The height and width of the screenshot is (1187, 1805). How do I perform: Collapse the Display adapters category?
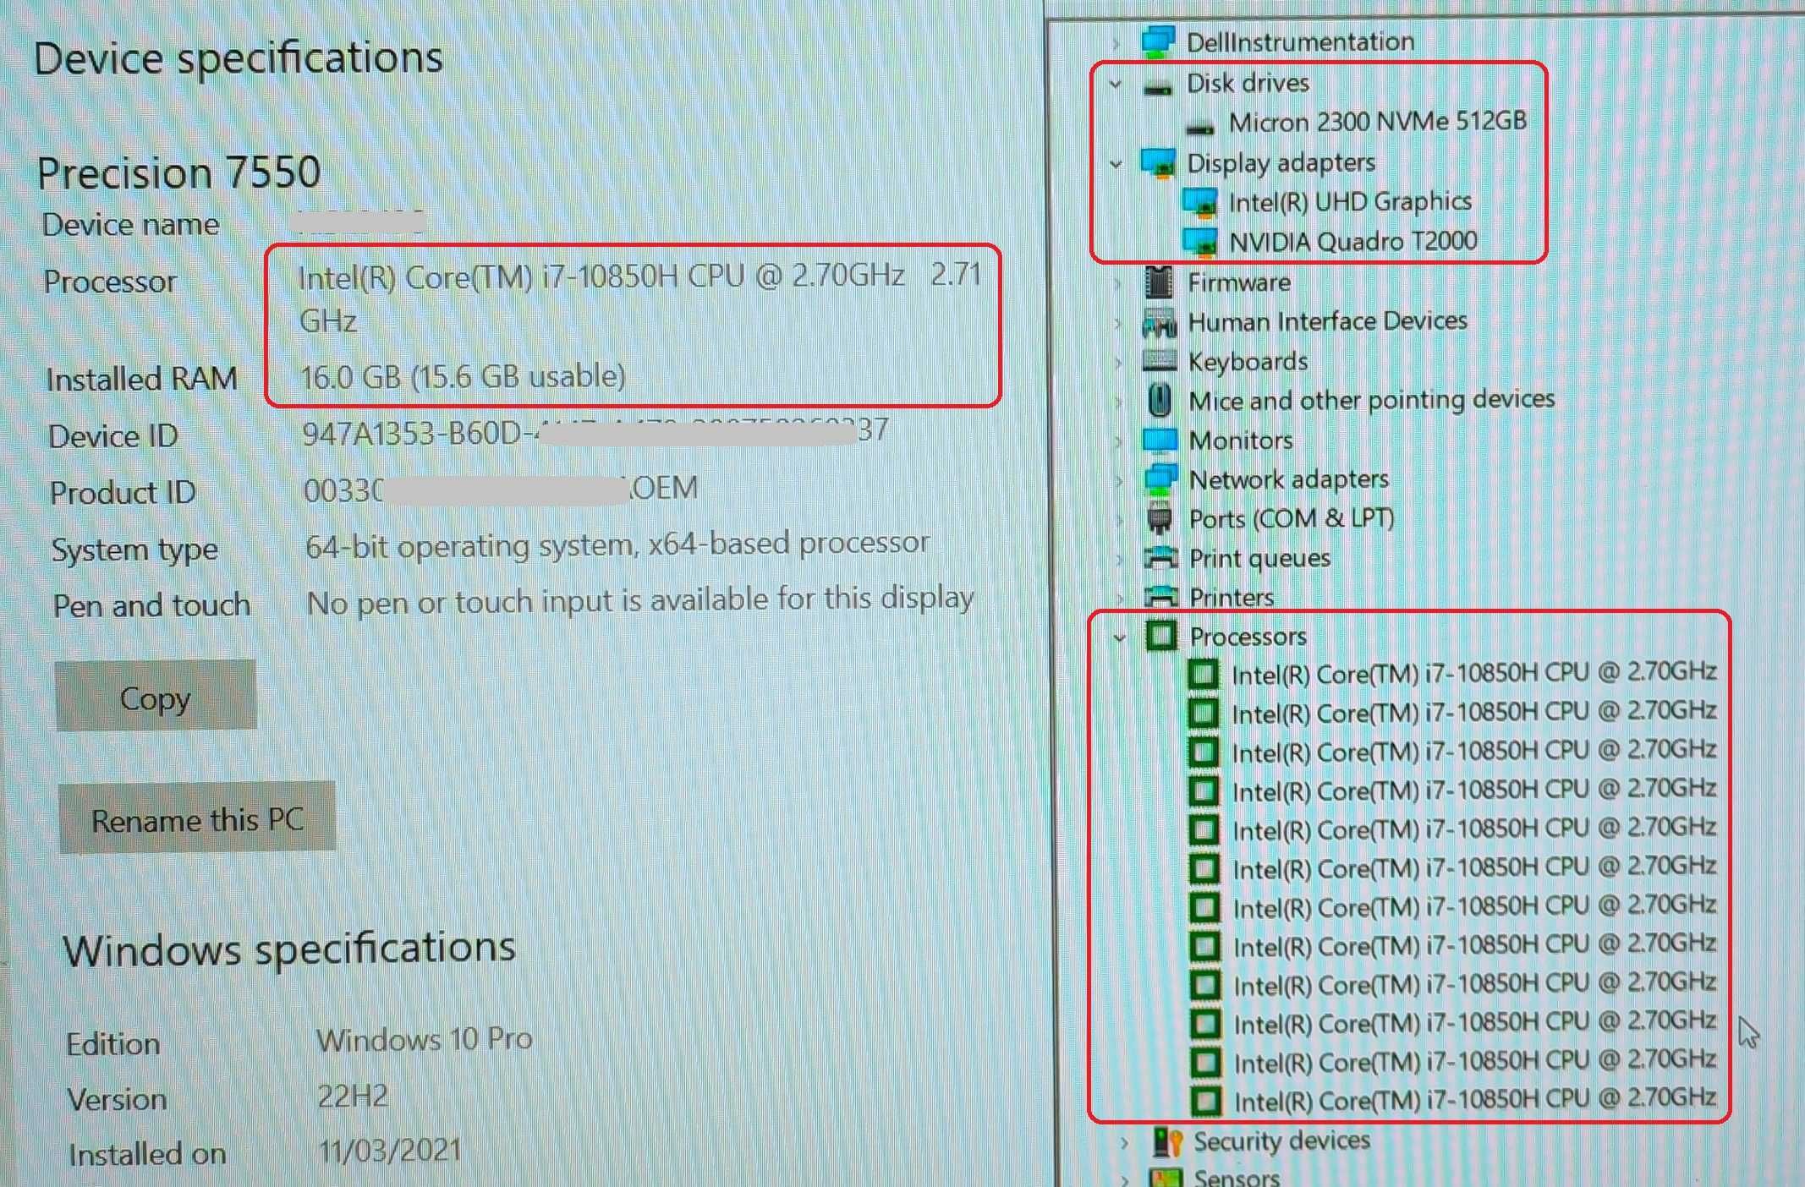click(1116, 163)
